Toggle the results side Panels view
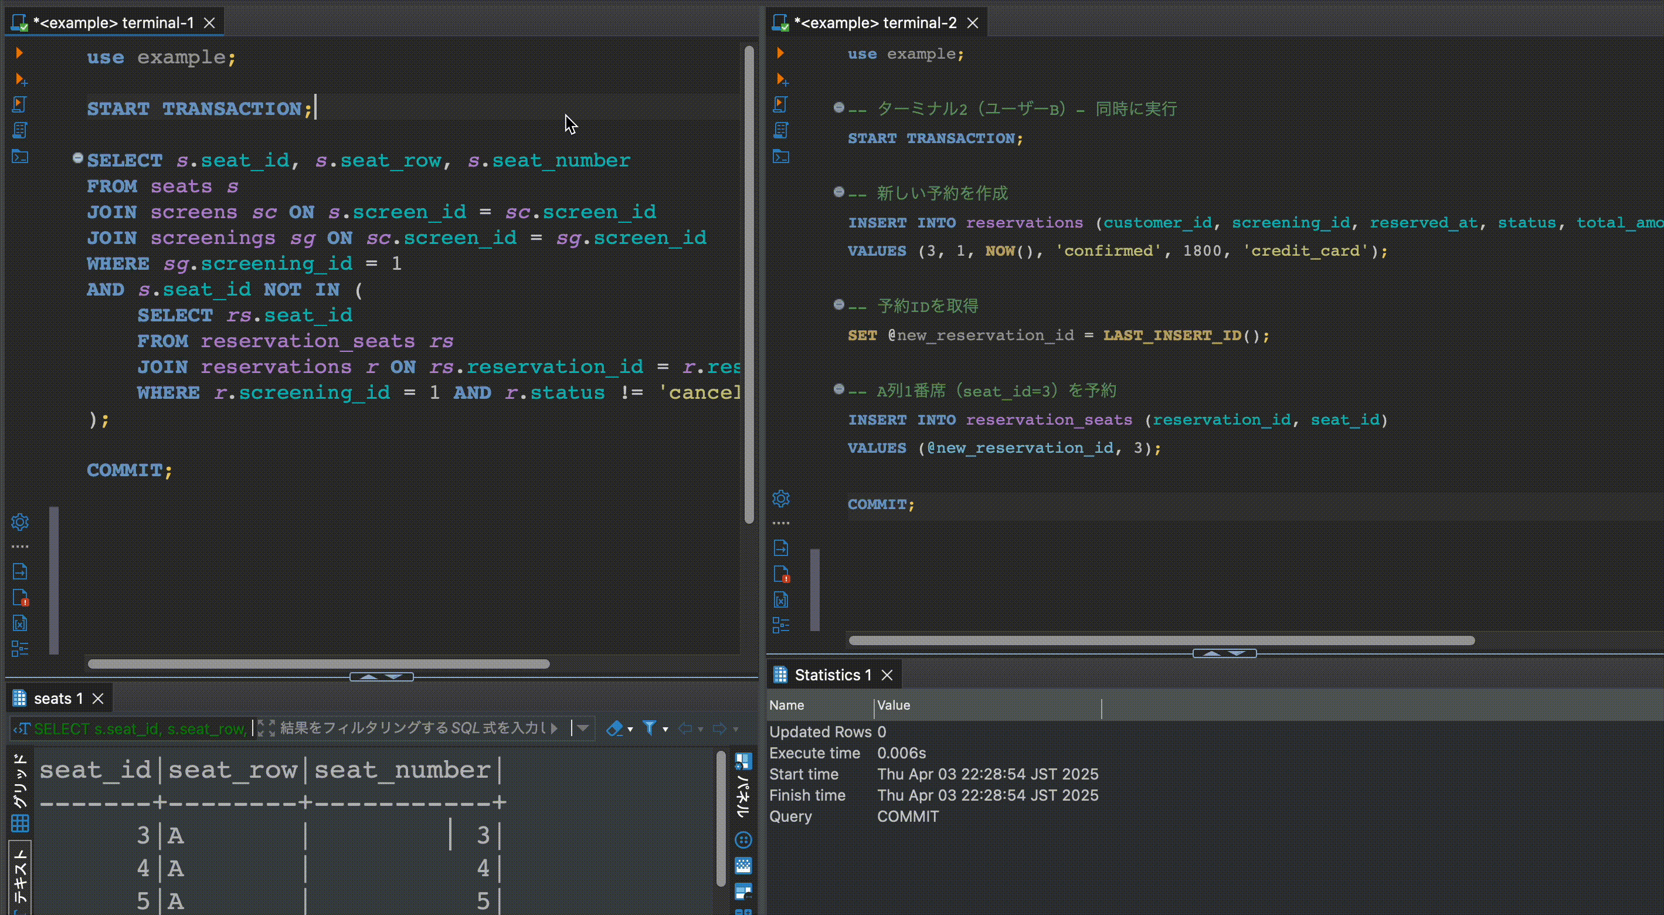The height and width of the screenshot is (915, 1664). pos(743,787)
